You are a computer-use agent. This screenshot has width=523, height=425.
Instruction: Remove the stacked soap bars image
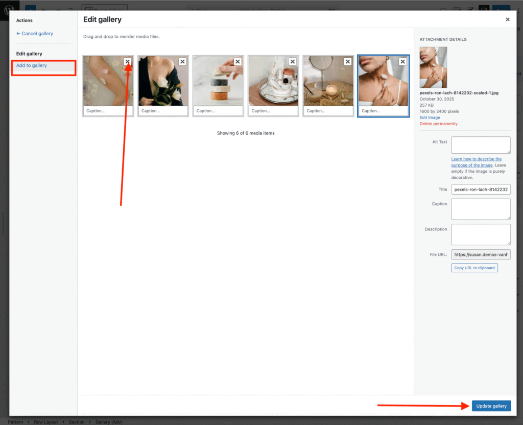tap(237, 61)
